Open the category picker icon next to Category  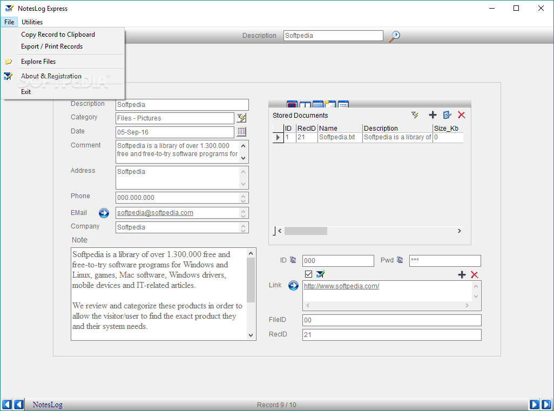(x=242, y=118)
